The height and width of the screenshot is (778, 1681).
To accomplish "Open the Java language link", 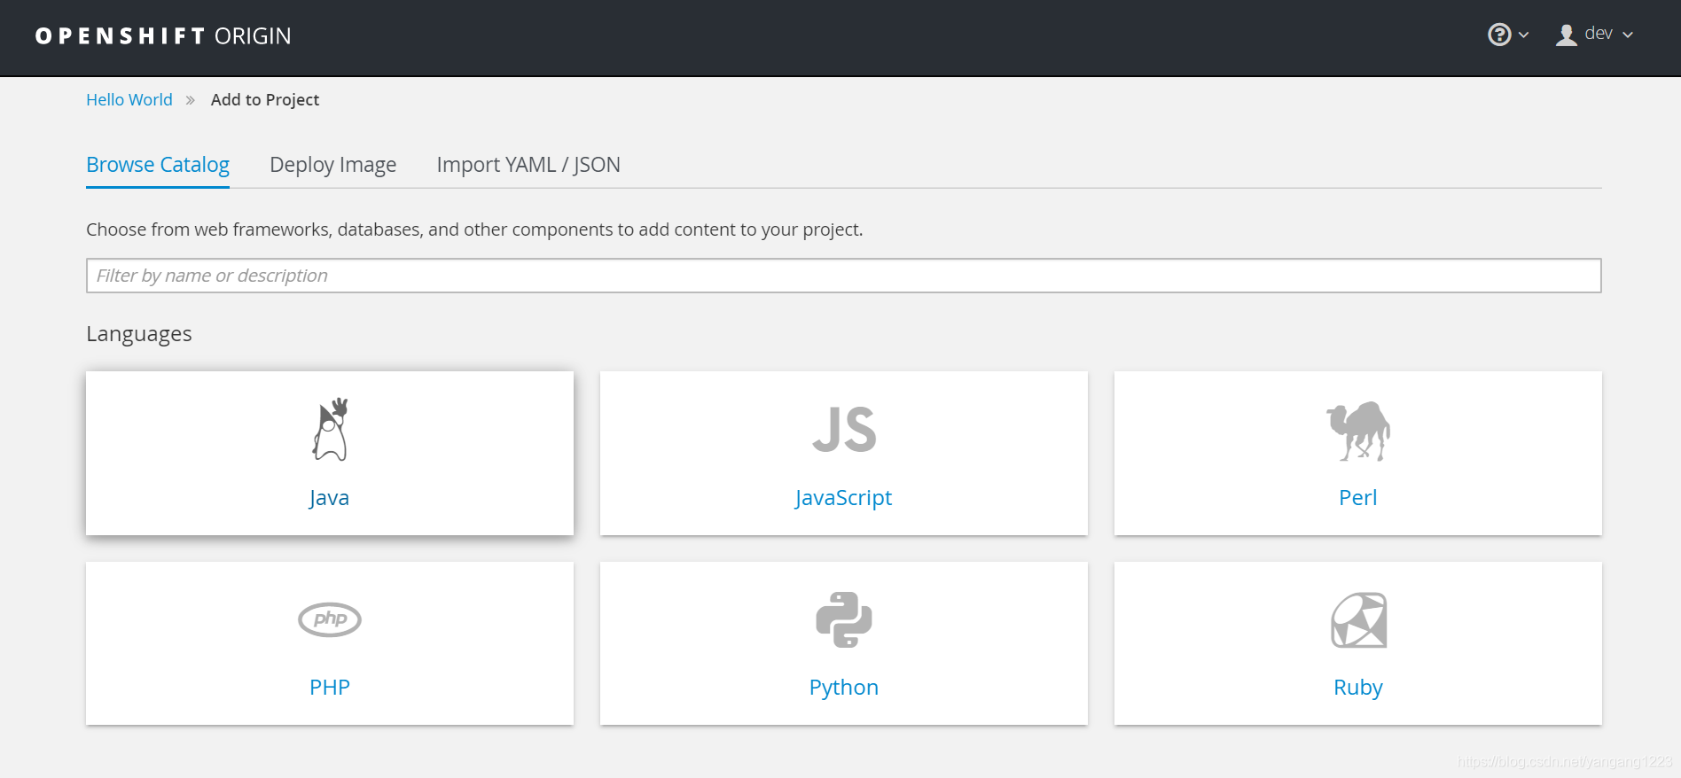I will pos(329,497).
